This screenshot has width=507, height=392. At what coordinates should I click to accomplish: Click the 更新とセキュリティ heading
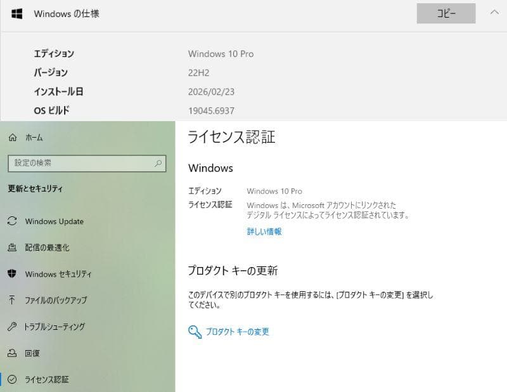click(35, 188)
